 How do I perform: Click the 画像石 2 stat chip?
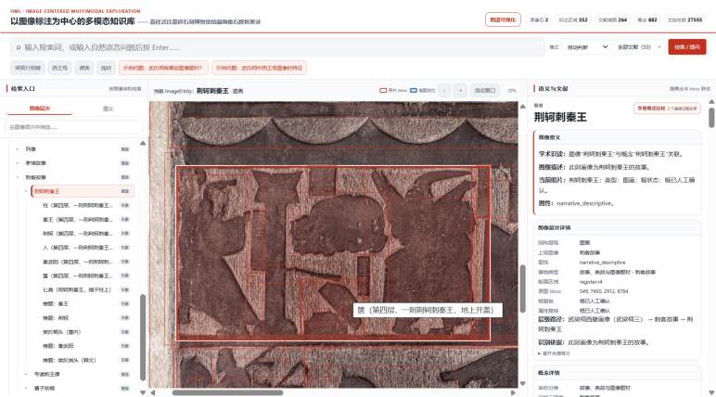[x=539, y=19]
